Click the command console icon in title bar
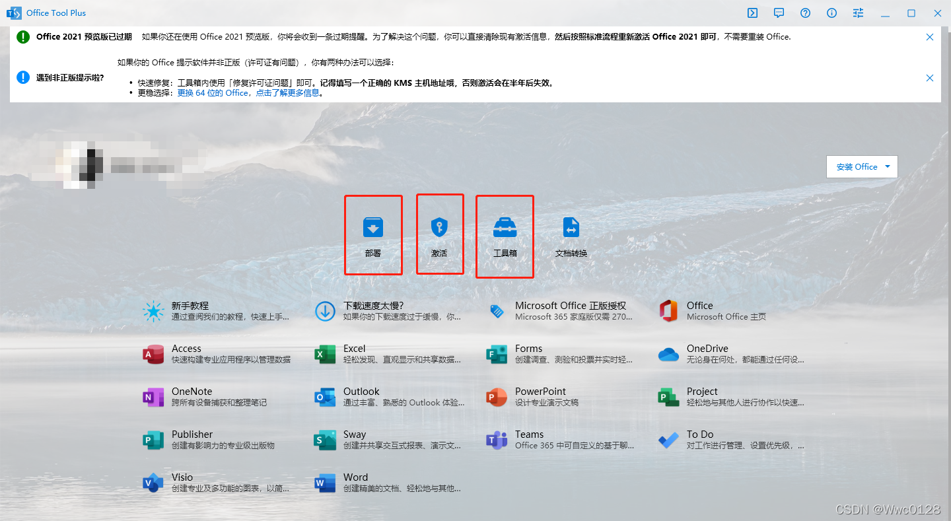951x521 pixels. [x=752, y=13]
